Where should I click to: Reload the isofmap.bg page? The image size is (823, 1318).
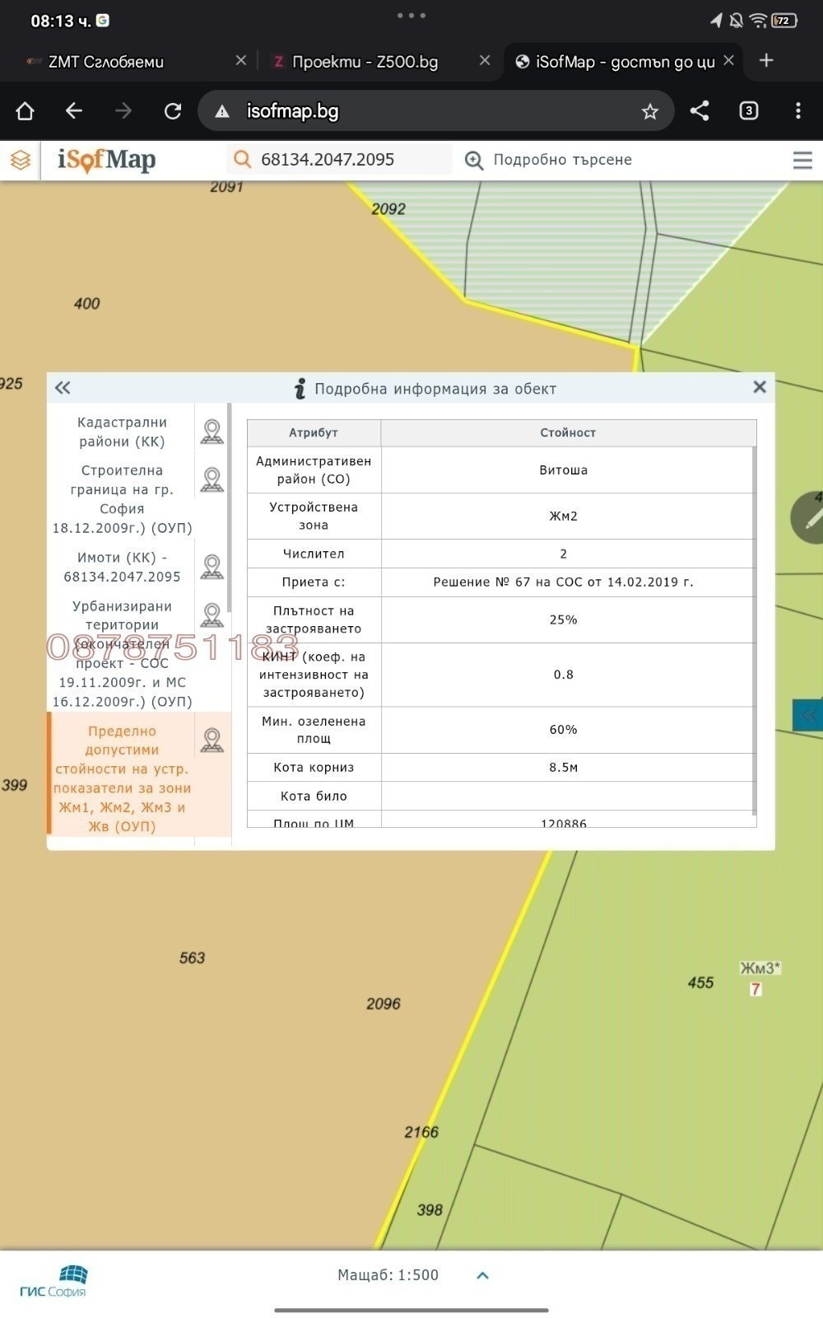tap(173, 111)
